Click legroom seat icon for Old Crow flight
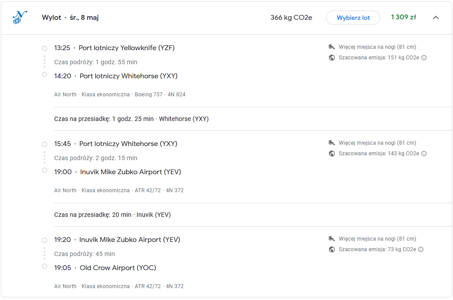 (x=332, y=238)
